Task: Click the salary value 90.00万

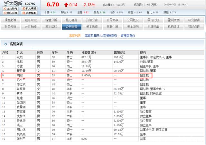Action: [x=118, y=71]
